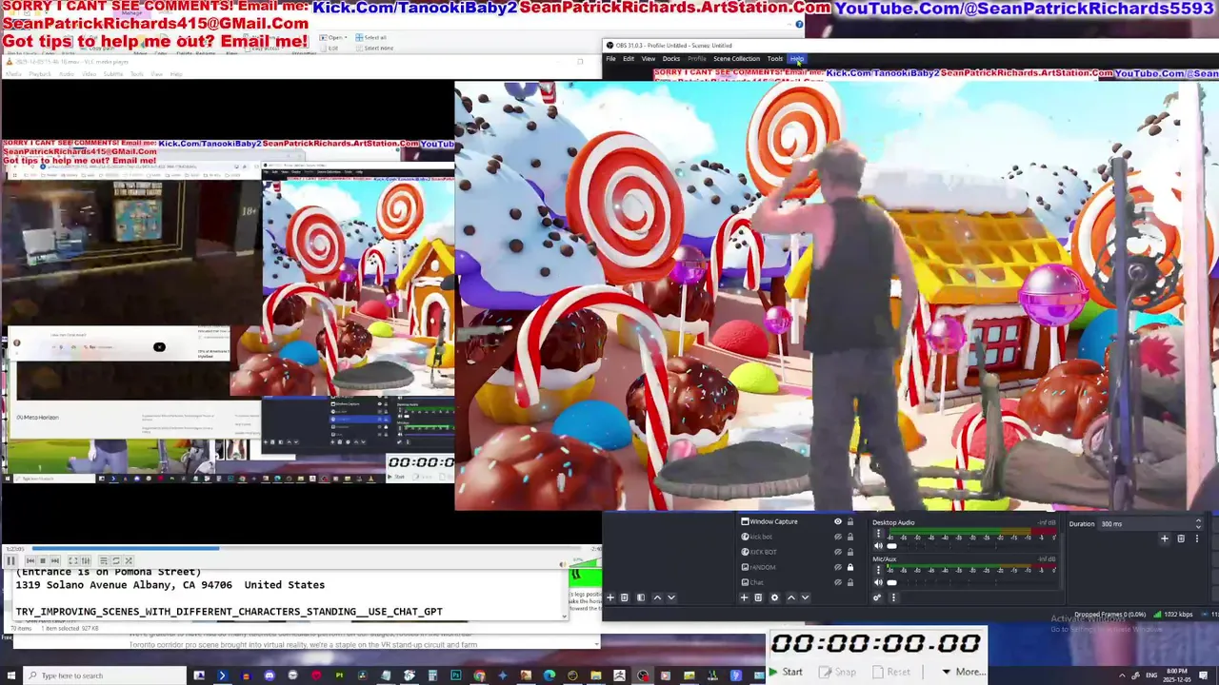Show the Chat source

(x=838, y=582)
